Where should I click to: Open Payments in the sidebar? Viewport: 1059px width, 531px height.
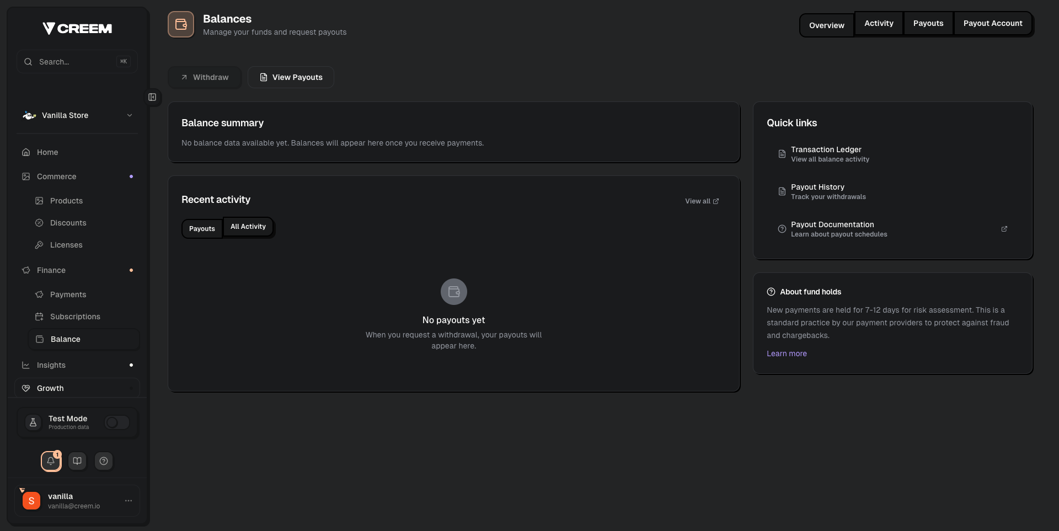pyautogui.click(x=84, y=294)
